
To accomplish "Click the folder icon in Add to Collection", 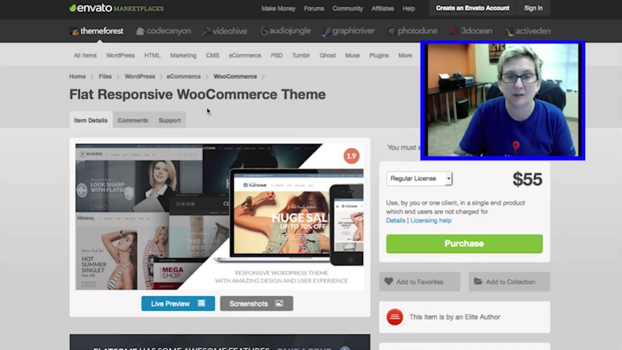I will coord(478,281).
